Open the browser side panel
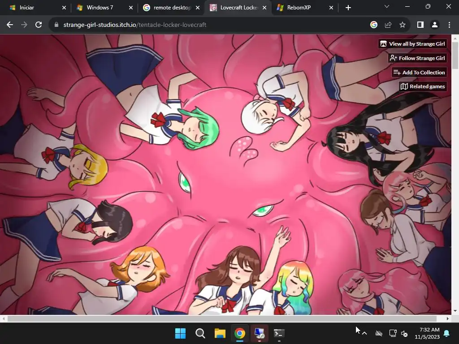 420,25
